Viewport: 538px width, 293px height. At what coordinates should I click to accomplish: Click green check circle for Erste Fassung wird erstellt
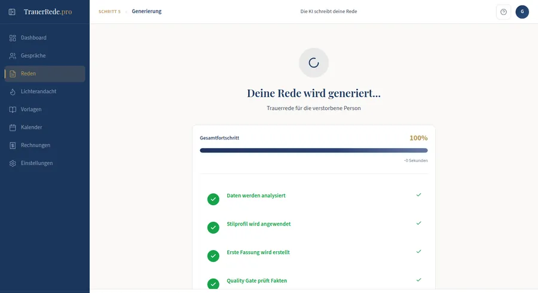coord(213,256)
